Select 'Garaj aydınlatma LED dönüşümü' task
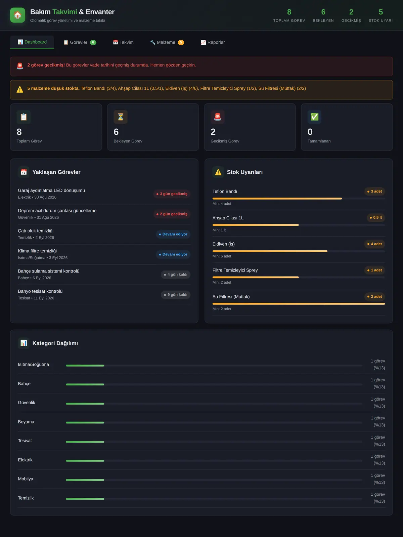The height and width of the screenshot is (537, 403). pos(104,194)
